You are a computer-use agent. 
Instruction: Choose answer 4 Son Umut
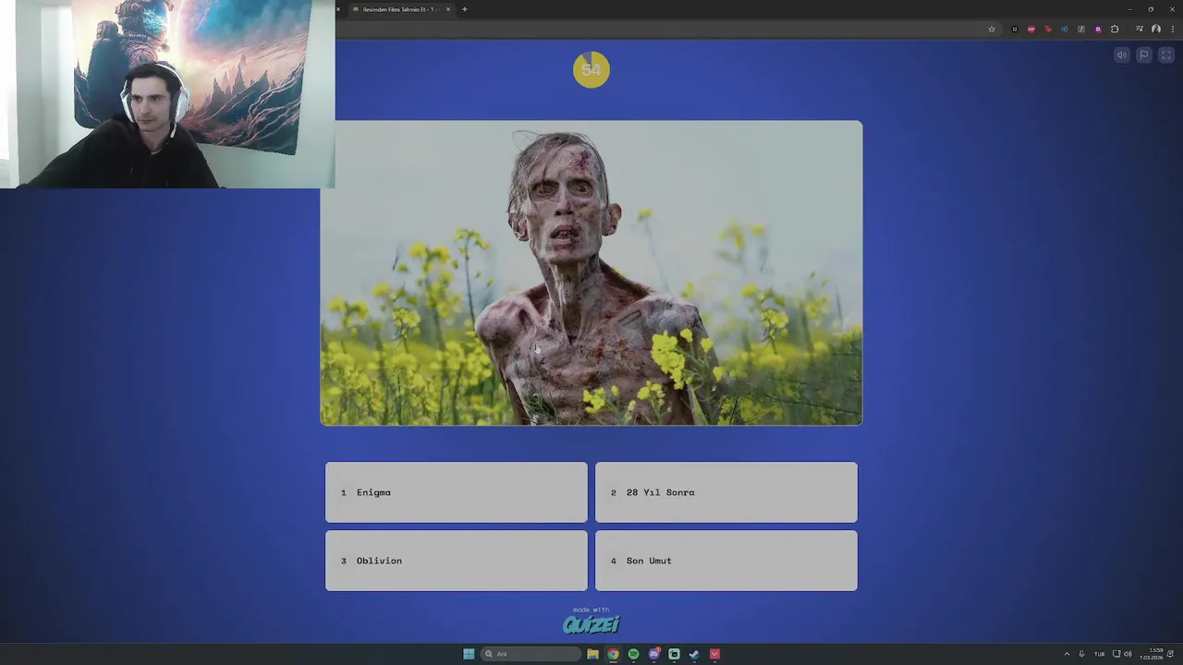pos(726,561)
